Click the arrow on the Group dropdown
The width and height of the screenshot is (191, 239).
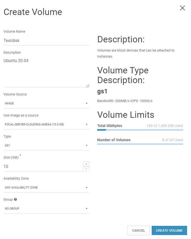tap(86, 209)
